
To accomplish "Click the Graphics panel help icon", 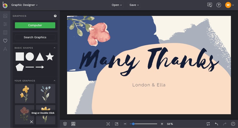I will coord(55,16).
